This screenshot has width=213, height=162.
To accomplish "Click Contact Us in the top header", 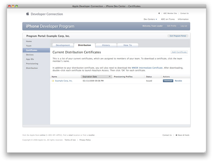I will click(184, 13).
